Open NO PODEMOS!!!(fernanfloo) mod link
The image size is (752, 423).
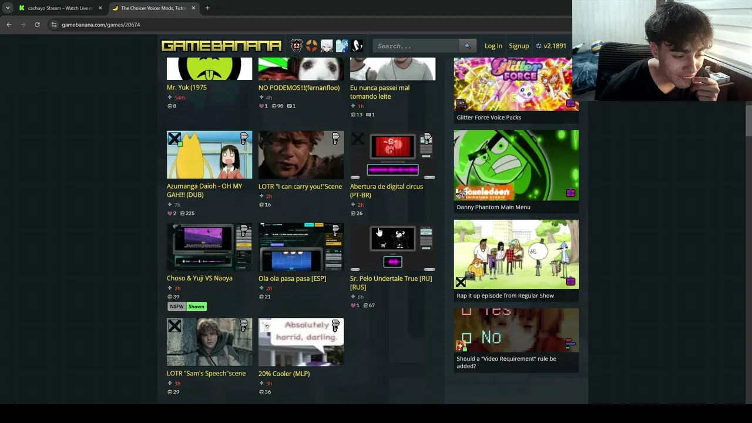tap(299, 88)
